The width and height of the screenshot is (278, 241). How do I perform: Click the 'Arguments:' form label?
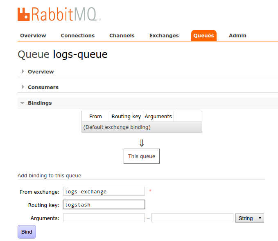(45, 218)
